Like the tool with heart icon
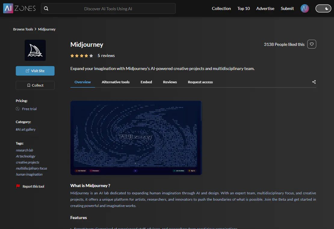This screenshot has height=229, width=334. click(312, 44)
